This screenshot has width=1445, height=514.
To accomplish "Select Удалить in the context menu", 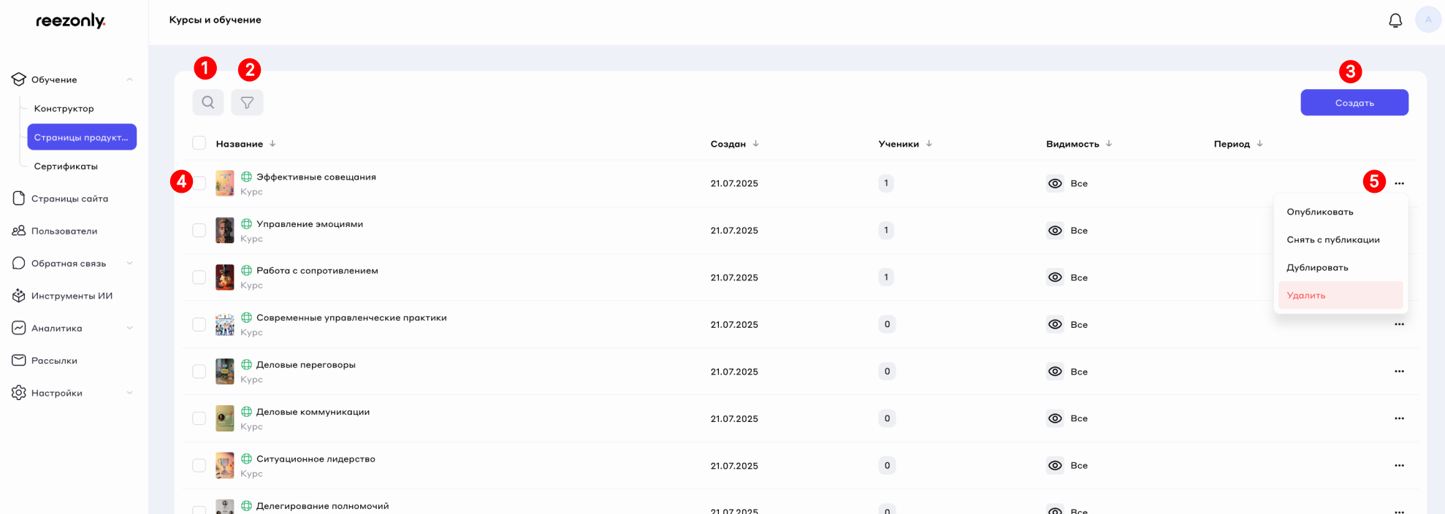I will click(x=1306, y=296).
